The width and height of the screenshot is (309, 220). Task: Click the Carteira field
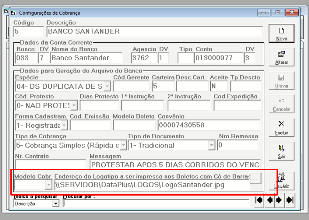coord(163,86)
